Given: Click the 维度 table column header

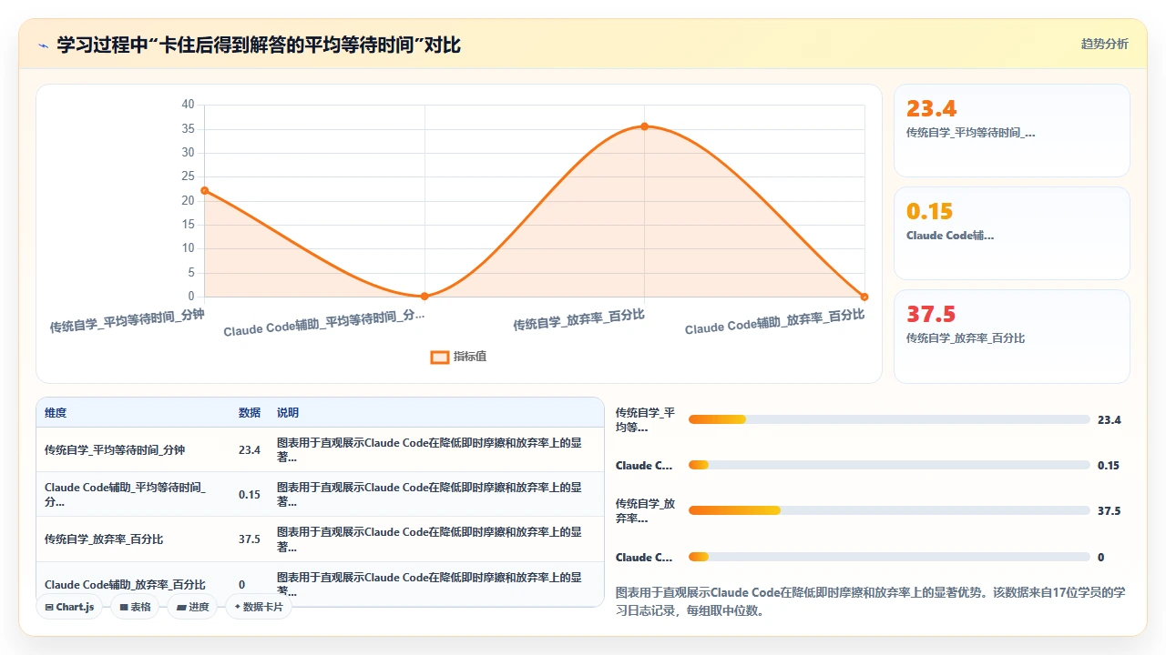Looking at the screenshot, I should [x=56, y=413].
